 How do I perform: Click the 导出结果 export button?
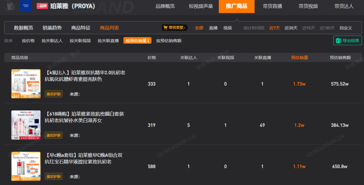[347, 41]
